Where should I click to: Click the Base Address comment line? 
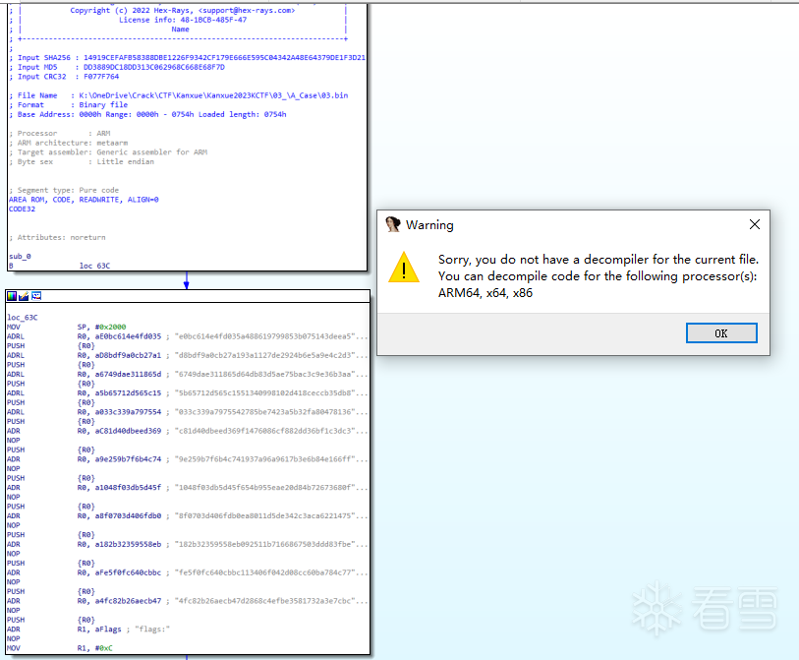147,114
